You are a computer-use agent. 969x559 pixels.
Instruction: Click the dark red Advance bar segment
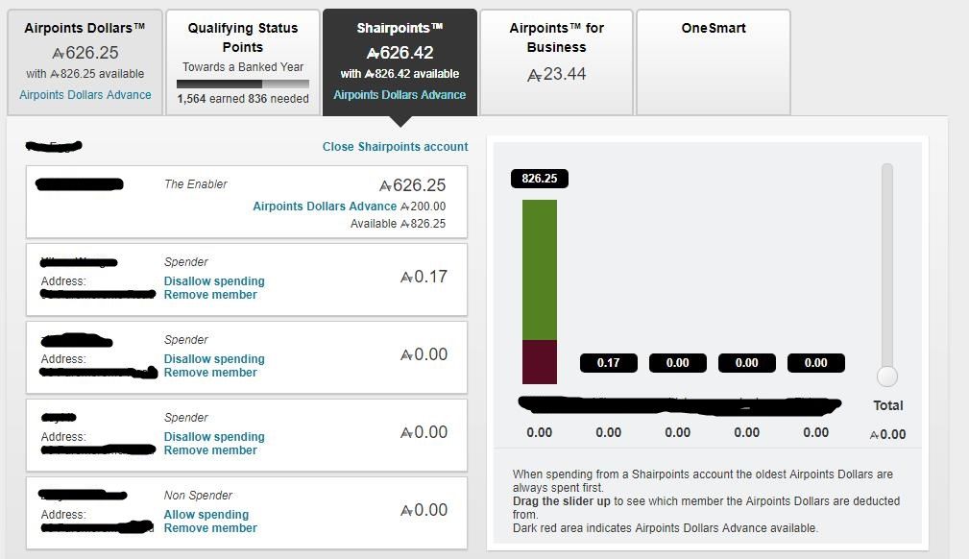pos(540,362)
